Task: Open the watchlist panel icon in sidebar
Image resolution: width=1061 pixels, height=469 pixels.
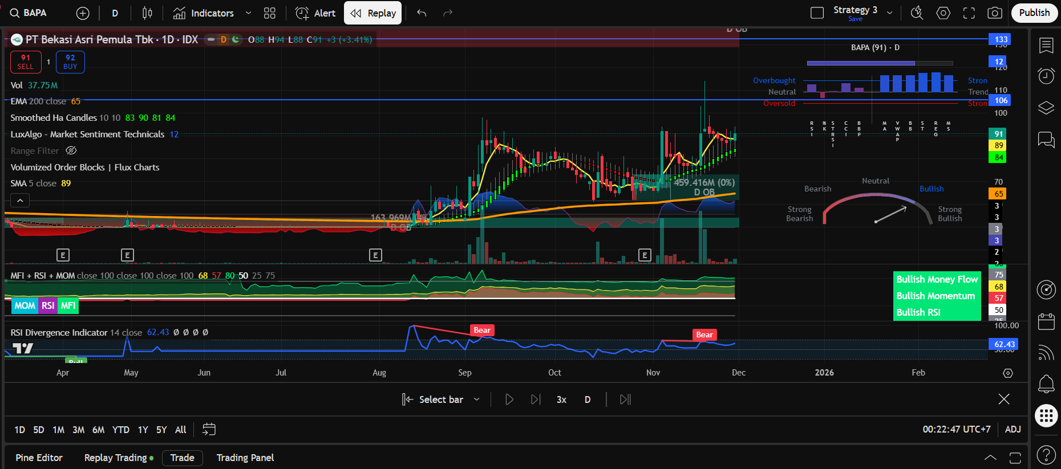Action: click(1046, 46)
